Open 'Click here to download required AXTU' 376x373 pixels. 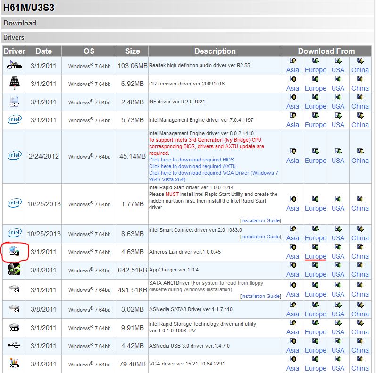point(192,166)
